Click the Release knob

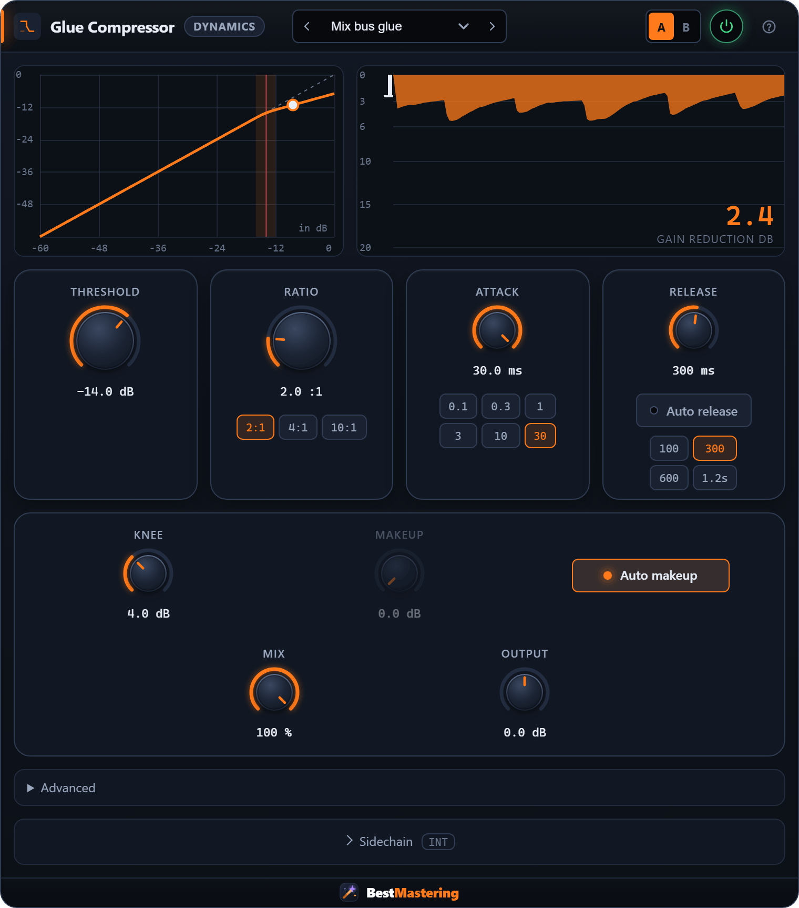pos(693,330)
